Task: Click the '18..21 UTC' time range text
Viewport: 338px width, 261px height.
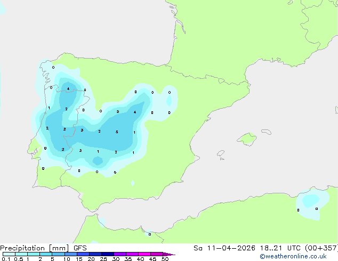Action: coord(280,248)
